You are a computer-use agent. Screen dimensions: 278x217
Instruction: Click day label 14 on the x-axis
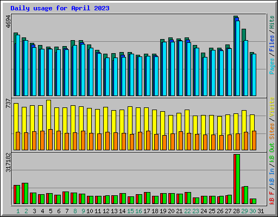pyautogui.click(x=122, y=211)
